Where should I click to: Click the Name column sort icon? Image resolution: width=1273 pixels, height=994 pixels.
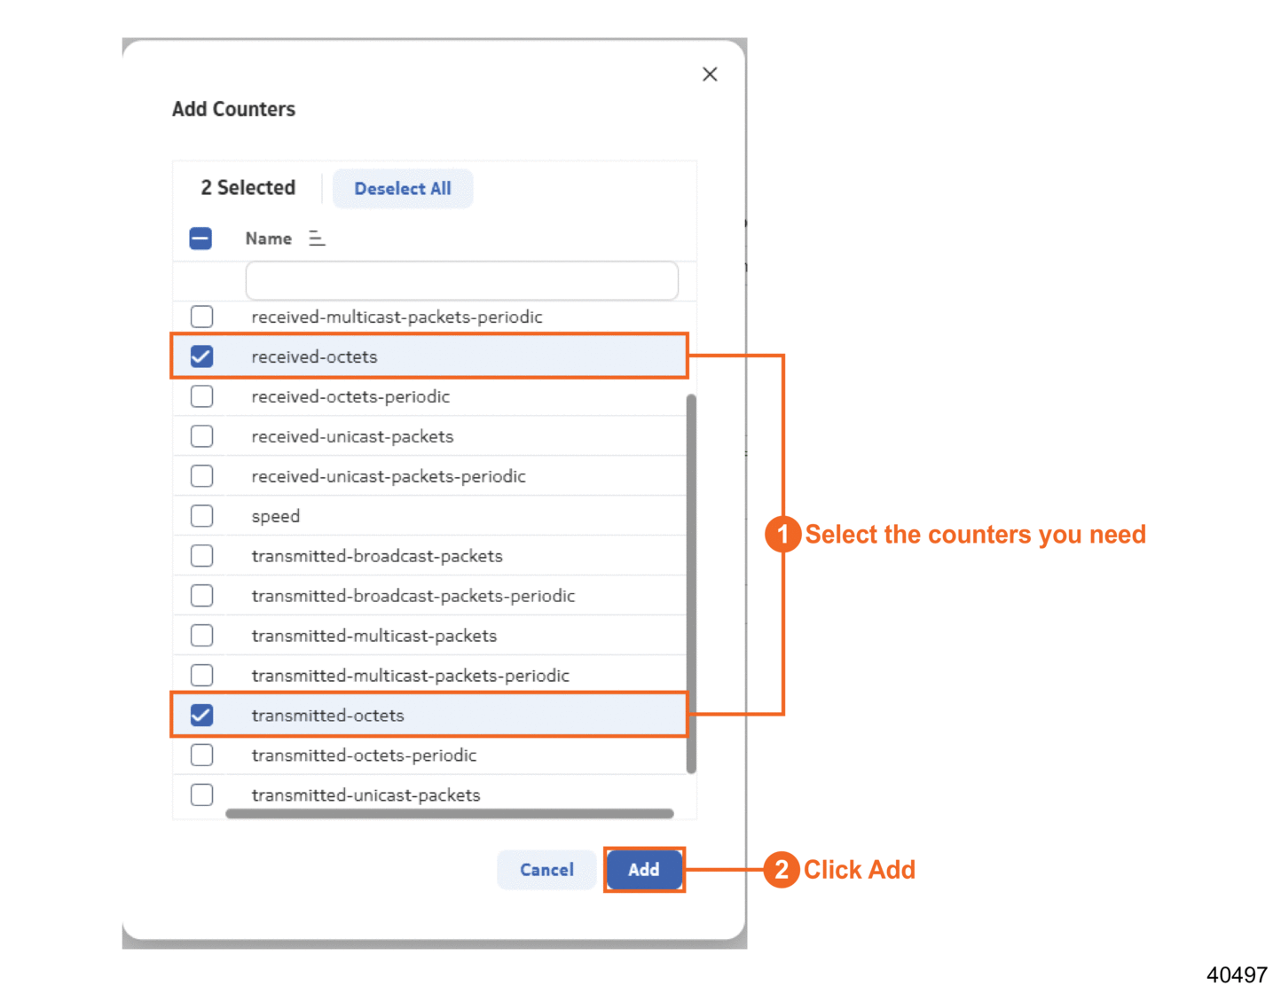(317, 239)
